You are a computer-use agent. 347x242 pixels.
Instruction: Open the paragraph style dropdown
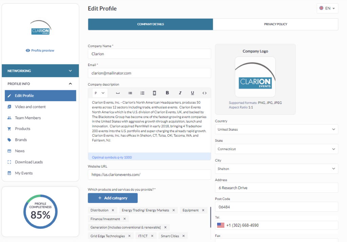click(x=100, y=93)
